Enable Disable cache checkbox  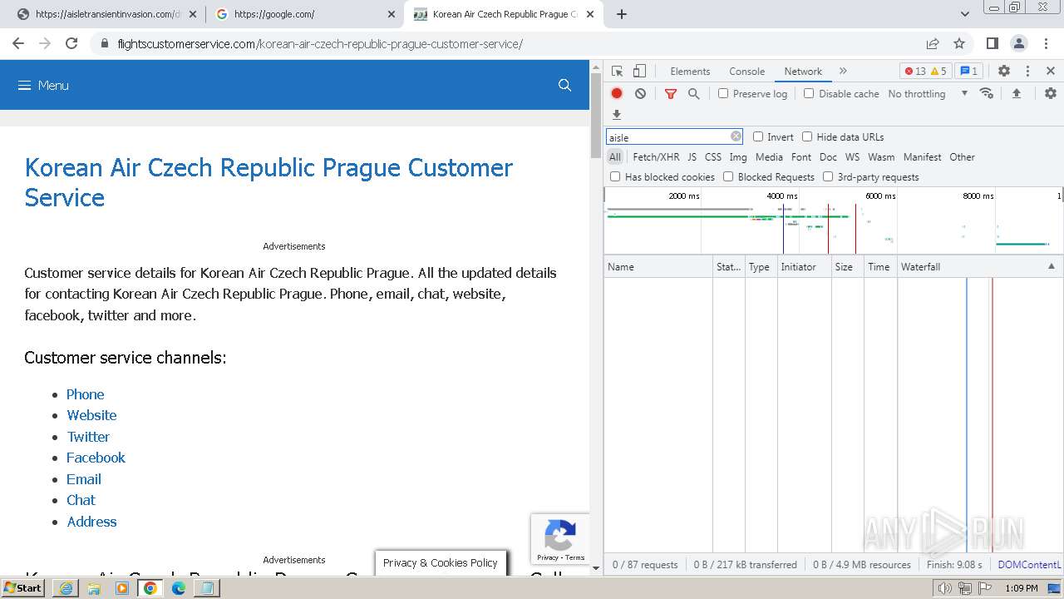(809, 94)
